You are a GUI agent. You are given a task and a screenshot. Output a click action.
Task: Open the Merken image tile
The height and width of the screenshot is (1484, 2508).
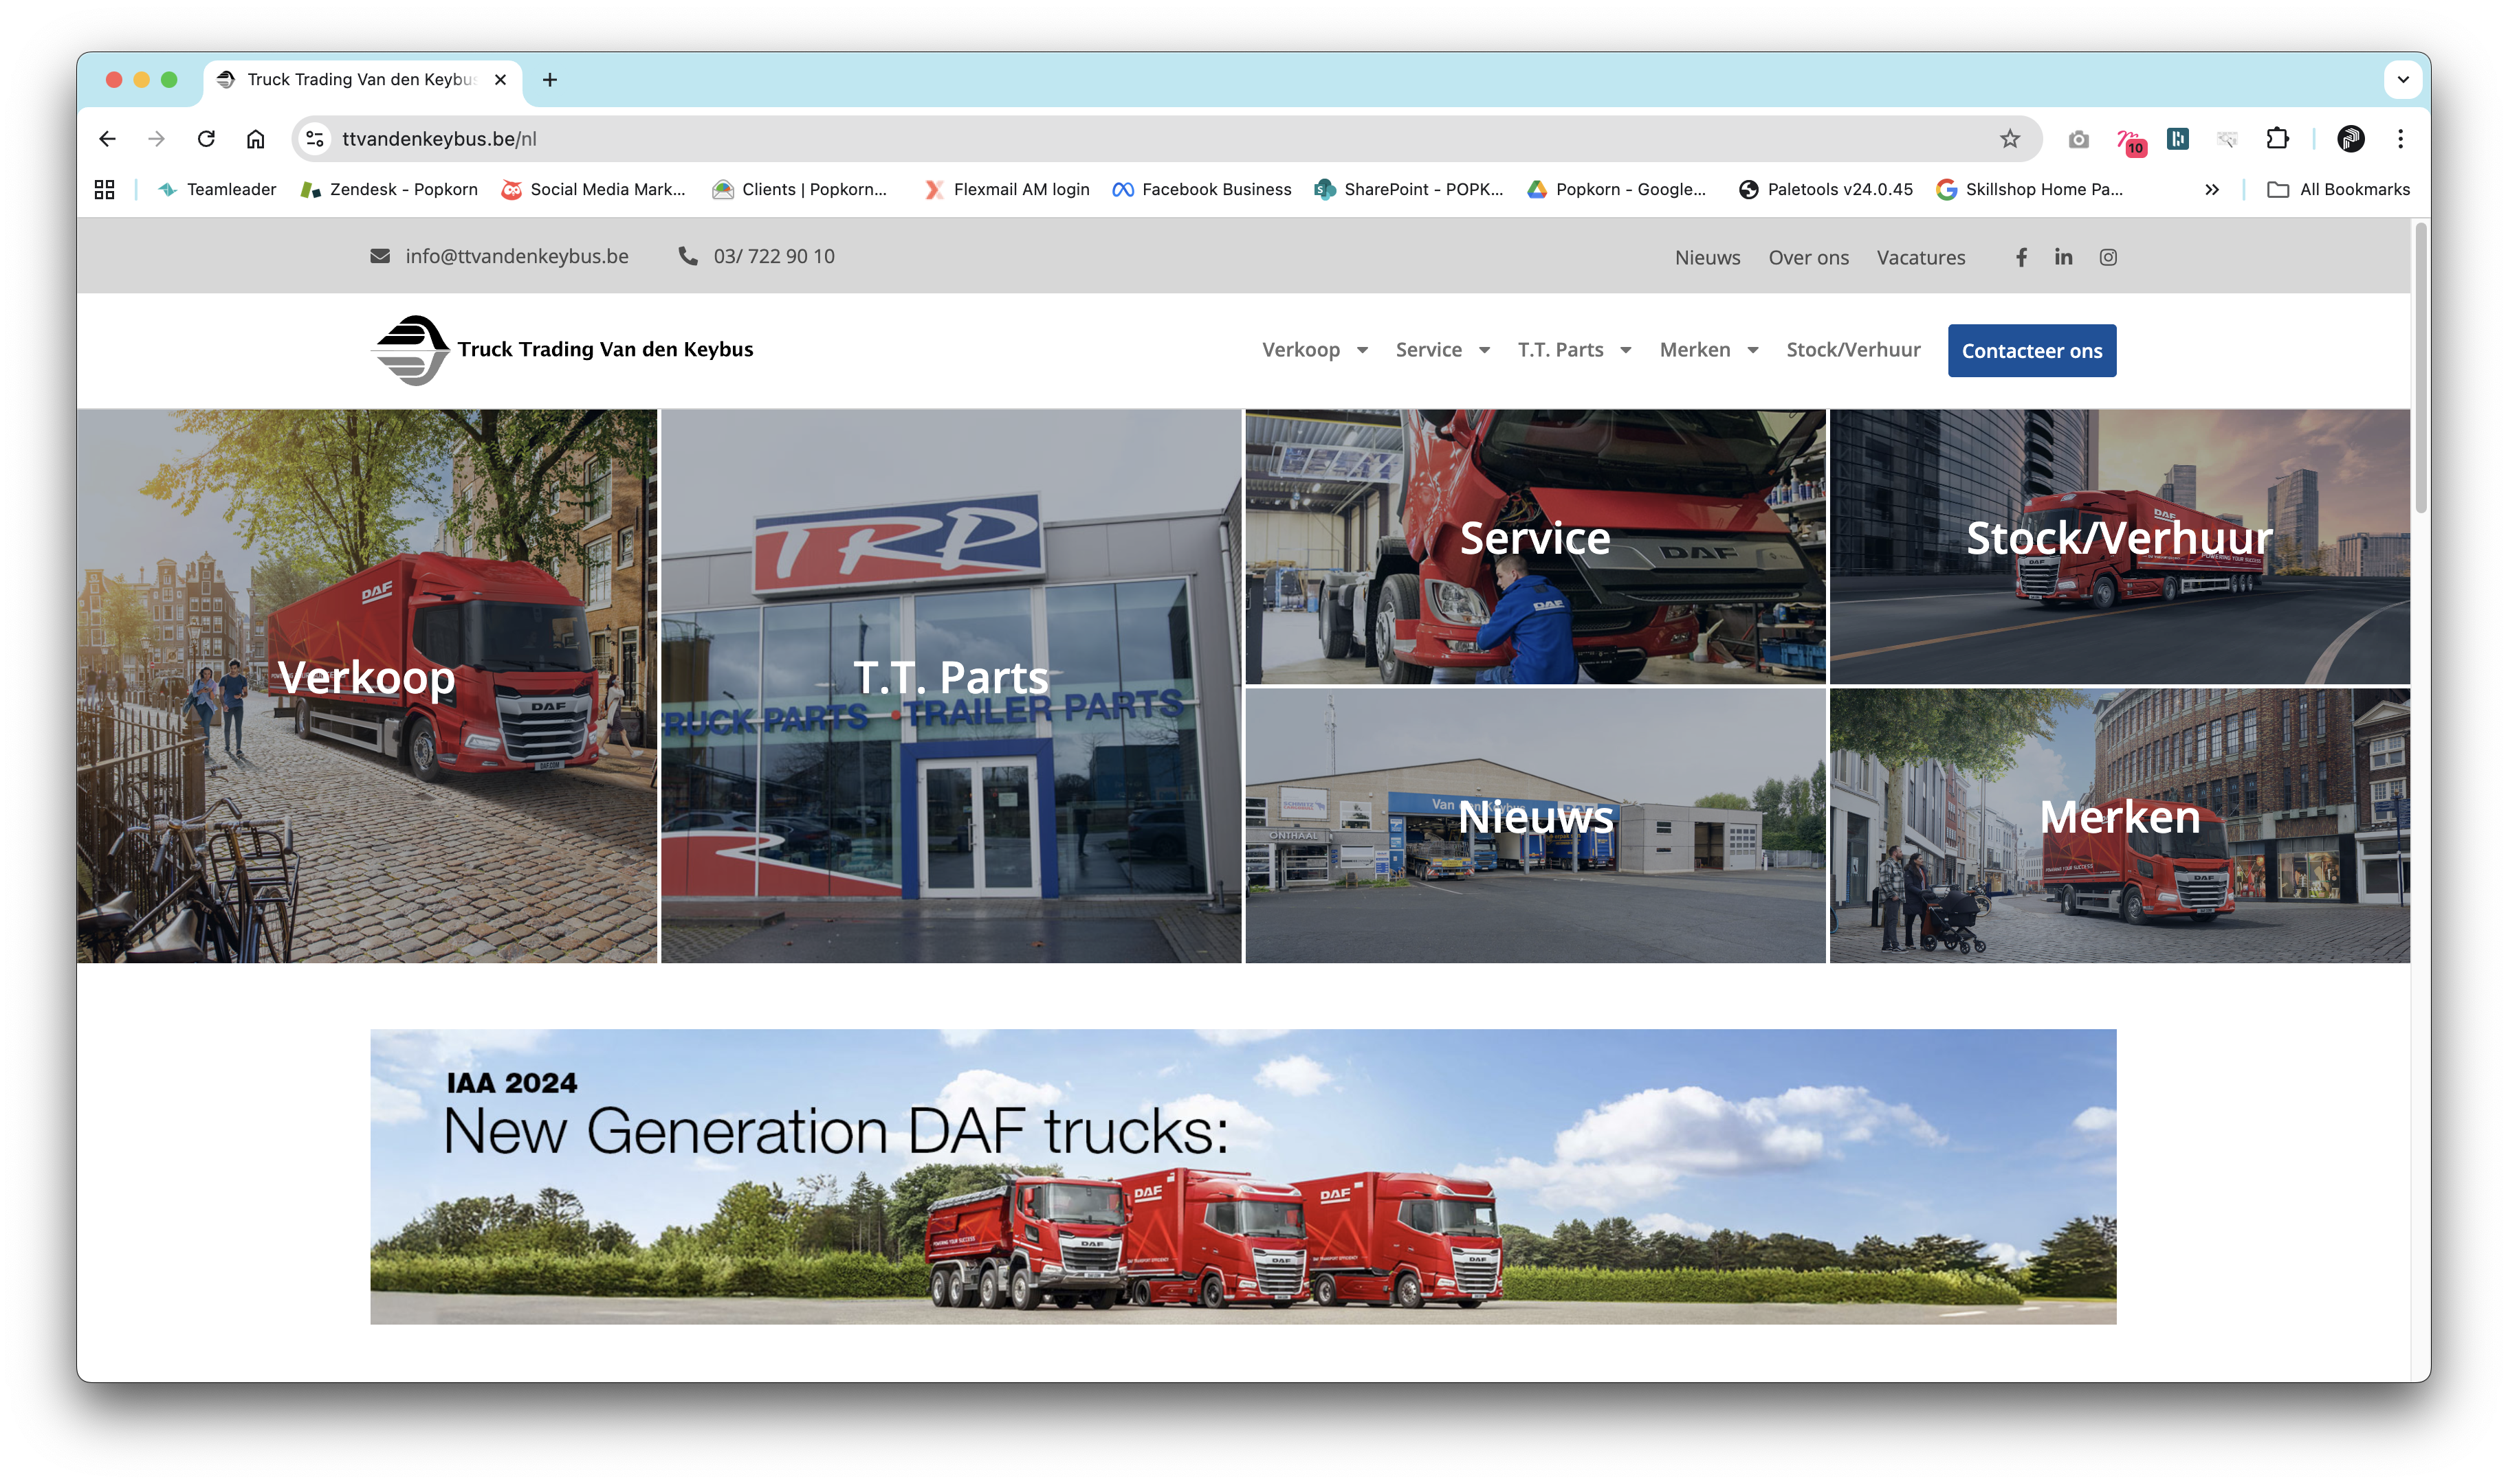(x=2120, y=826)
